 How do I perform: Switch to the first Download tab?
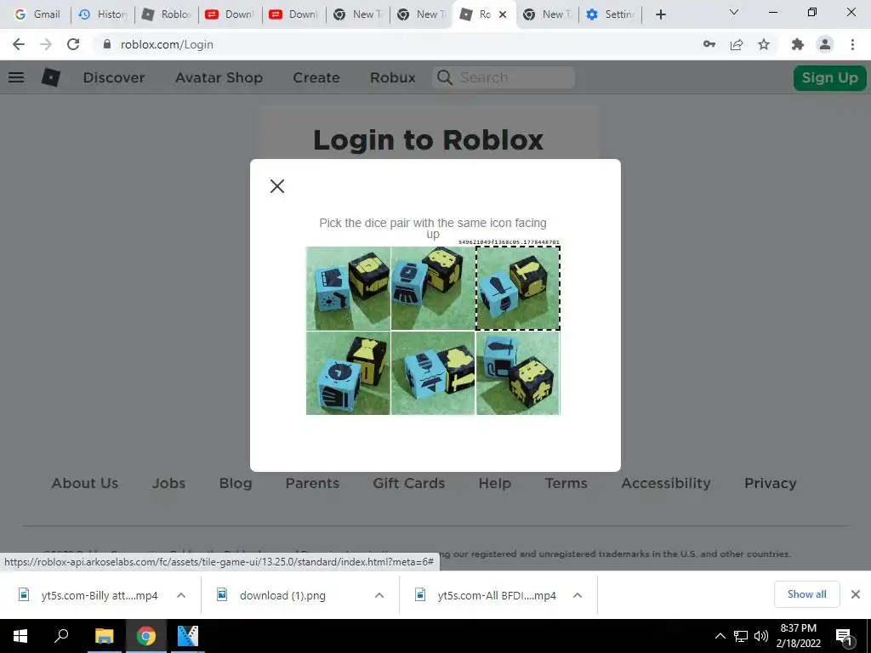coord(230,14)
